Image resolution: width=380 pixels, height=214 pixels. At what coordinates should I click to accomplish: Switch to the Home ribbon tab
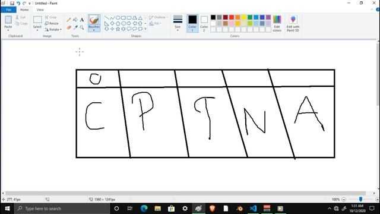[24, 10]
